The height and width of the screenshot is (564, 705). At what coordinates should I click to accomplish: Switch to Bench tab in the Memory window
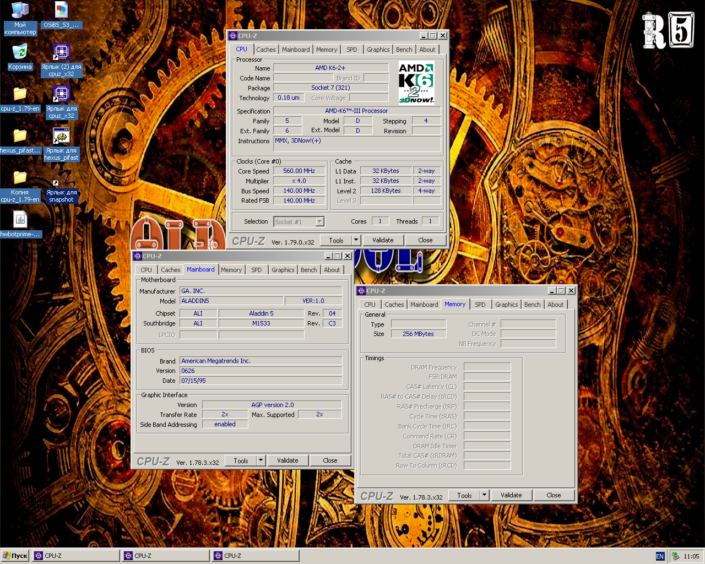coord(533,305)
